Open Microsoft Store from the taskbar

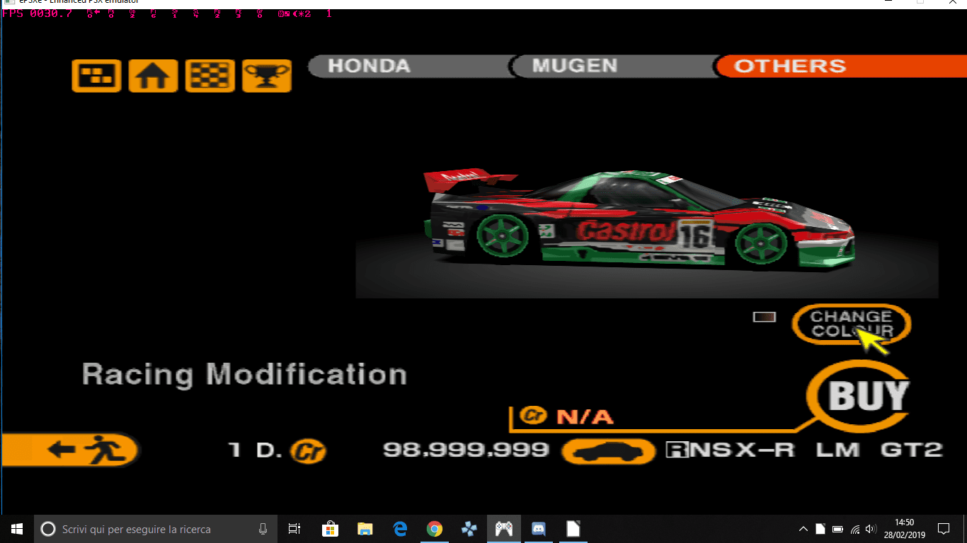point(330,529)
